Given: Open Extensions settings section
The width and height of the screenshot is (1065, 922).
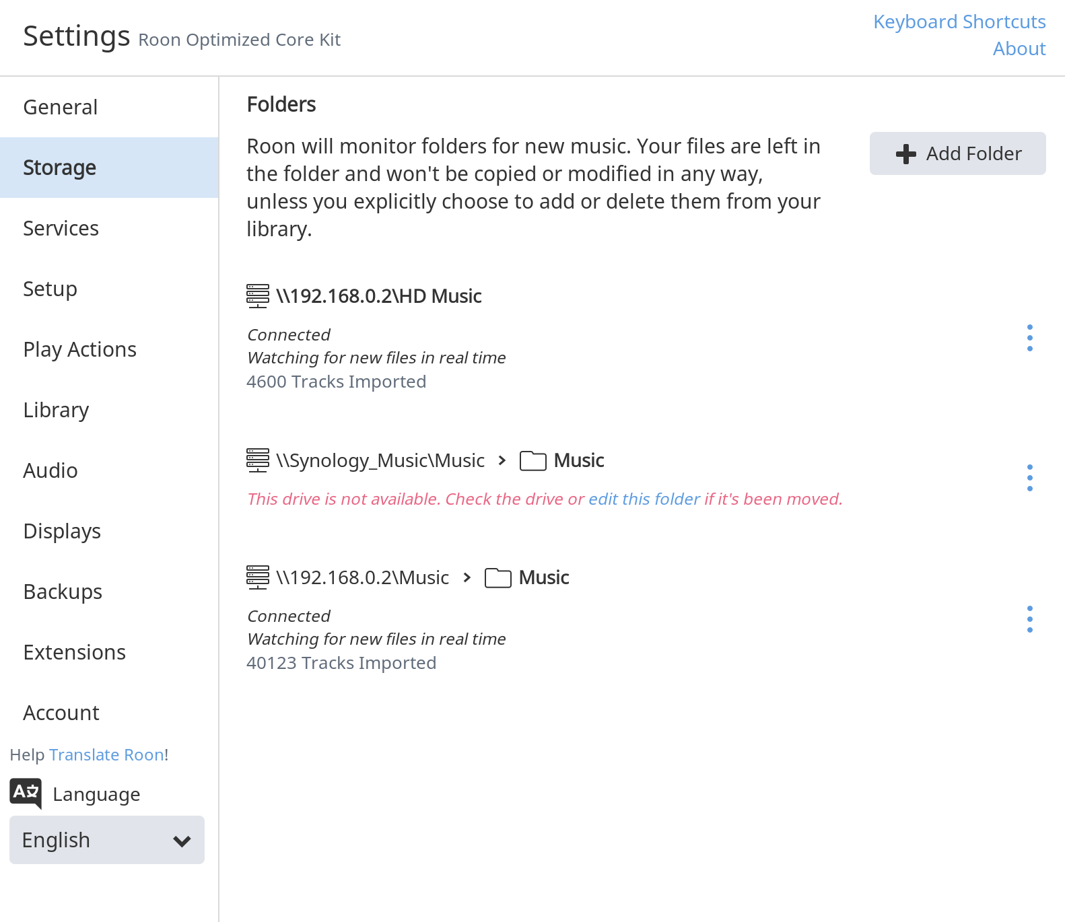Looking at the screenshot, I should pyautogui.click(x=109, y=652).
